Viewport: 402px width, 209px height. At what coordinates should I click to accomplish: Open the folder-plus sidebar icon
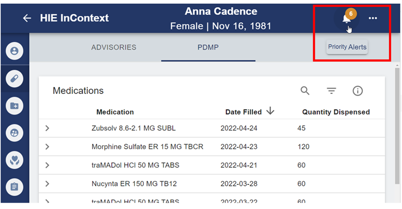(x=14, y=106)
